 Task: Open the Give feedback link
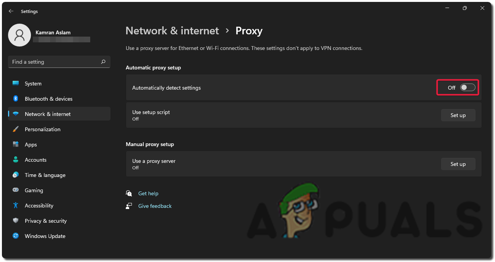click(x=155, y=206)
